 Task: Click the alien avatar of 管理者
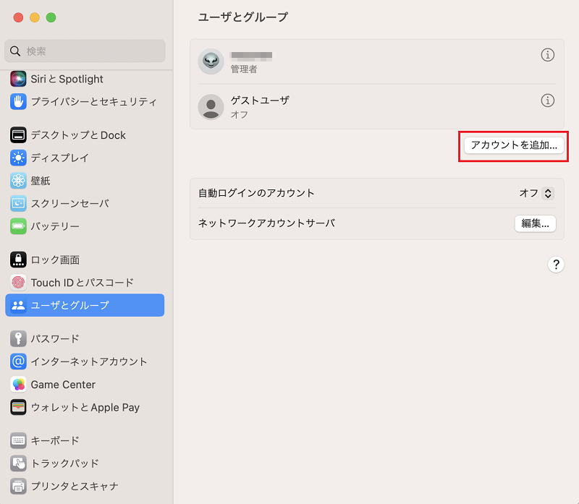(x=211, y=61)
